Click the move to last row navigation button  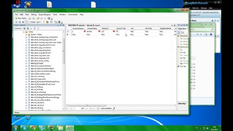point(91,108)
